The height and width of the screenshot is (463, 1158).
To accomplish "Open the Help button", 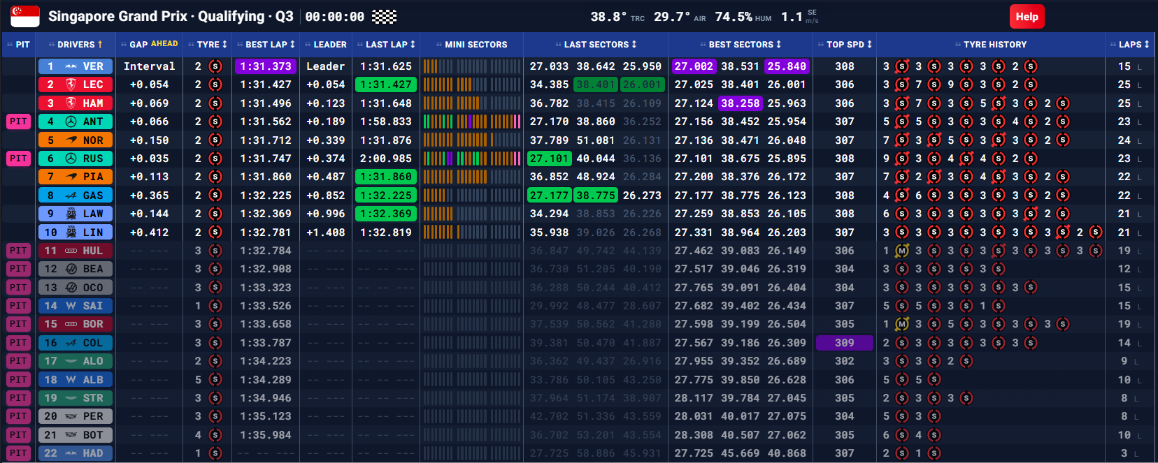I will [1027, 17].
